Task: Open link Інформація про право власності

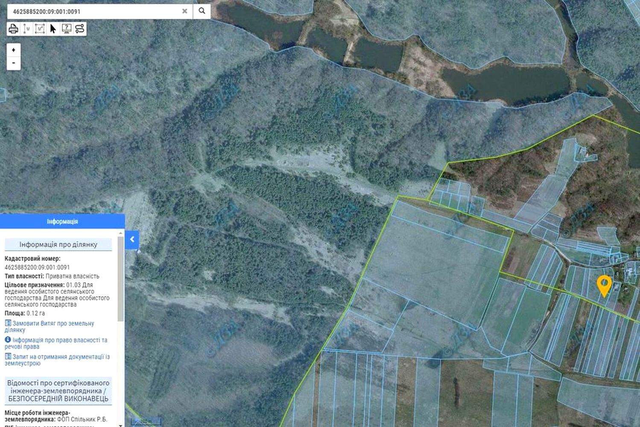Action: (x=56, y=343)
